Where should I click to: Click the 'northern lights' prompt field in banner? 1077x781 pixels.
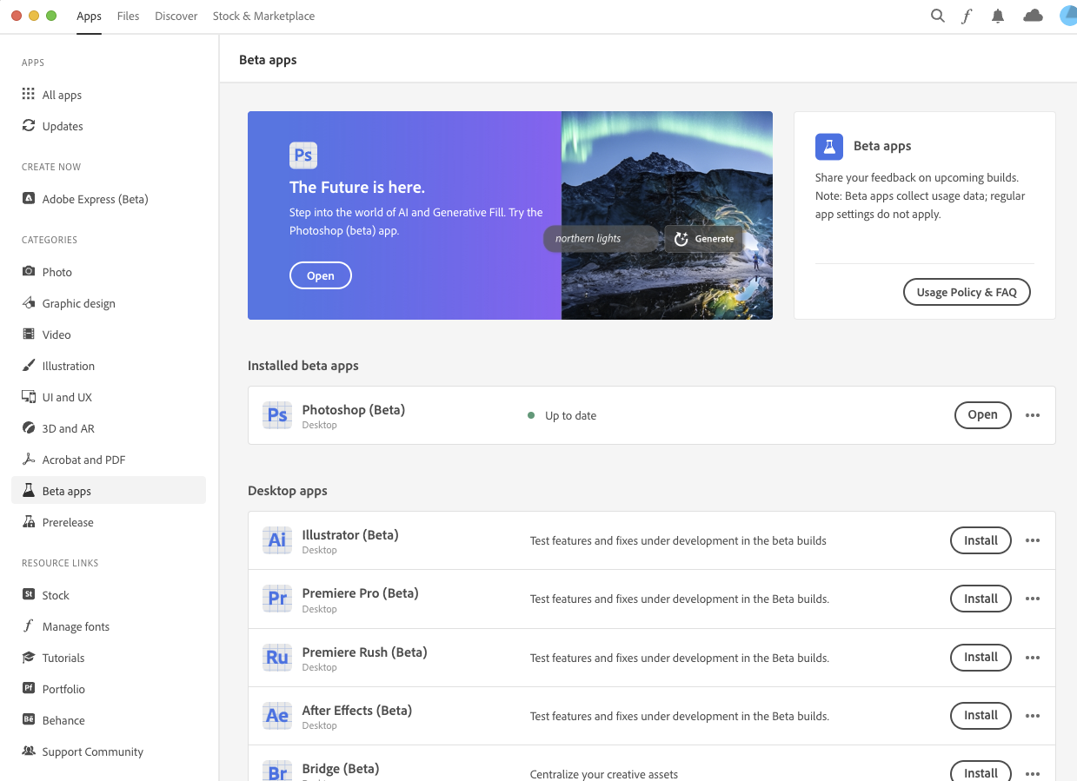(602, 239)
